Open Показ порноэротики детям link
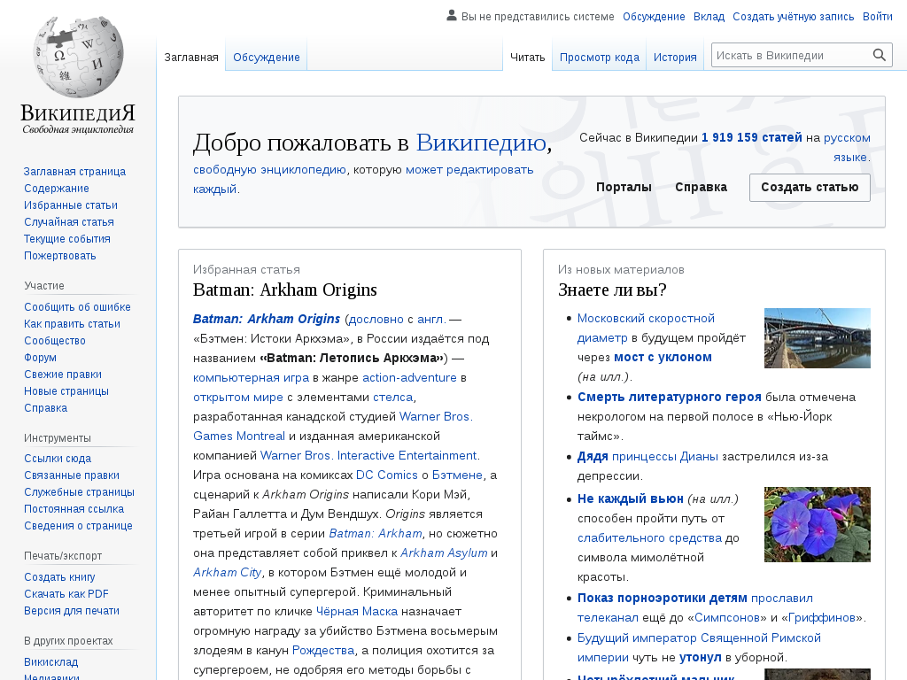This screenshot has height=680, width=907. (x=663, y=598)
